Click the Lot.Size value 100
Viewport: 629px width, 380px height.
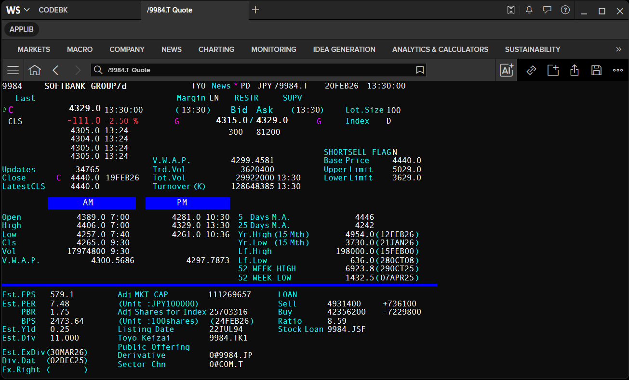pyautogui.click(x=393, y=110)
